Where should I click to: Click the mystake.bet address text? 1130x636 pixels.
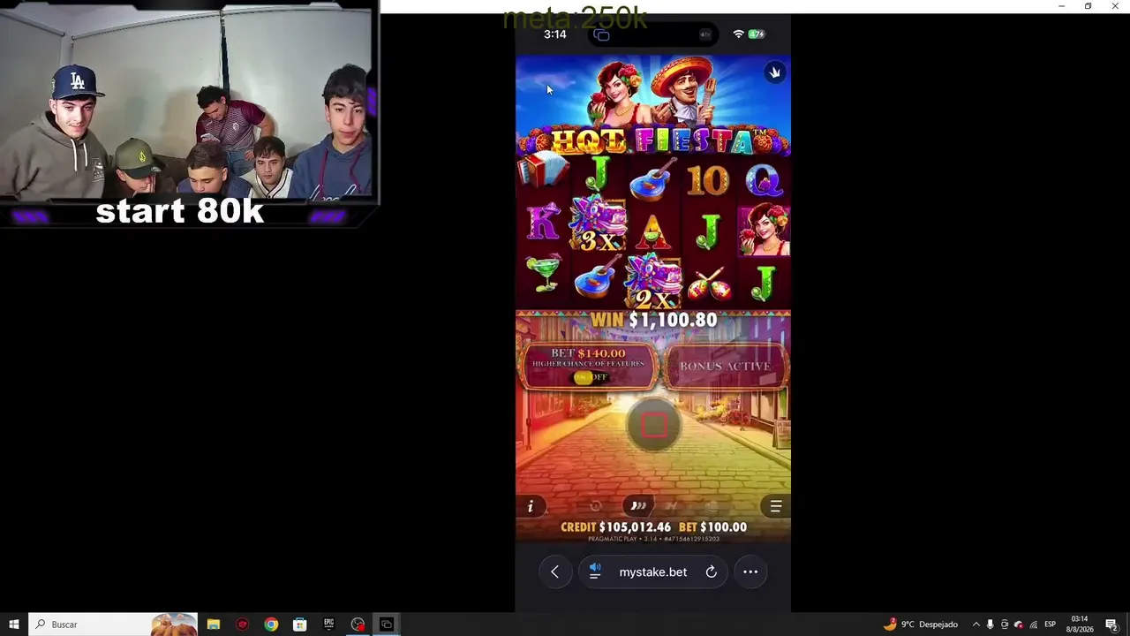pos(653,572)
